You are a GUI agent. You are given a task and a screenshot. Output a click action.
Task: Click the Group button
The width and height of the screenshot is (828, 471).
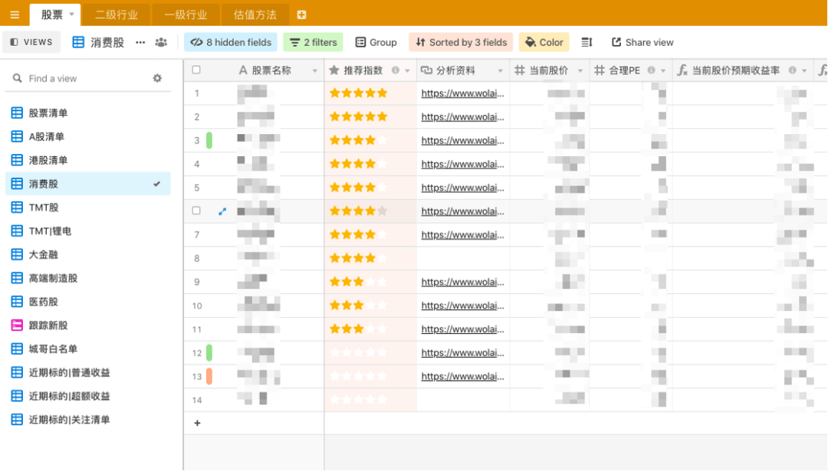click(376, 42)
